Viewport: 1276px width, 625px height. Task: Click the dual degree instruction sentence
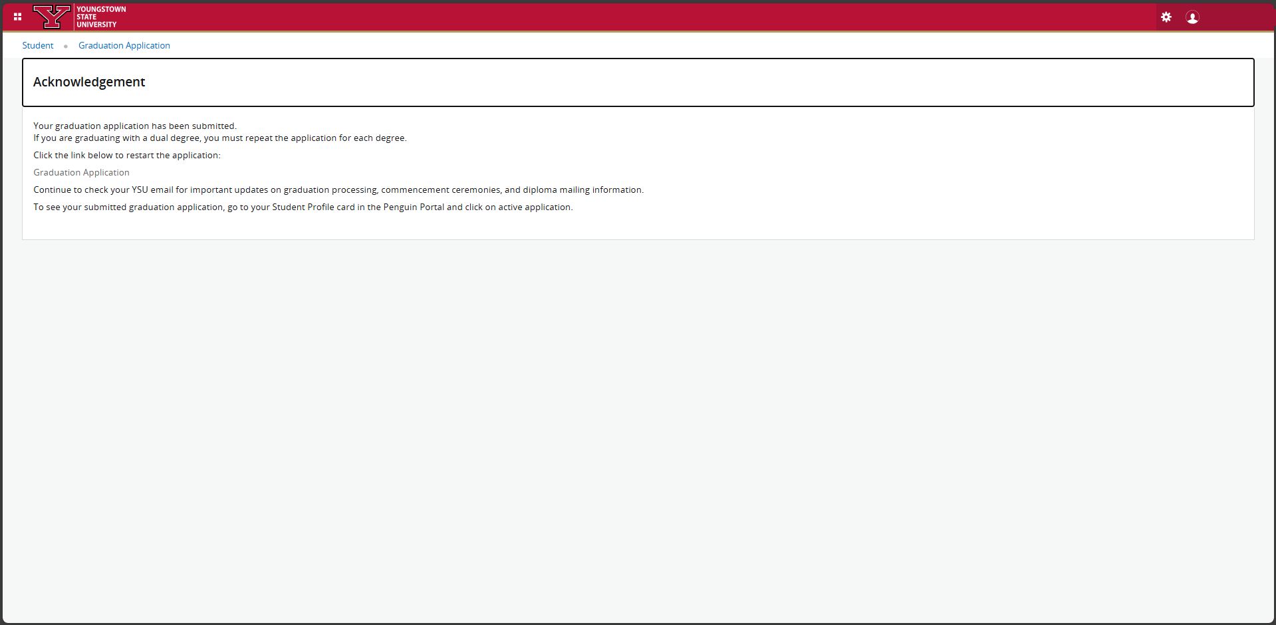click(x=220, y=138)
